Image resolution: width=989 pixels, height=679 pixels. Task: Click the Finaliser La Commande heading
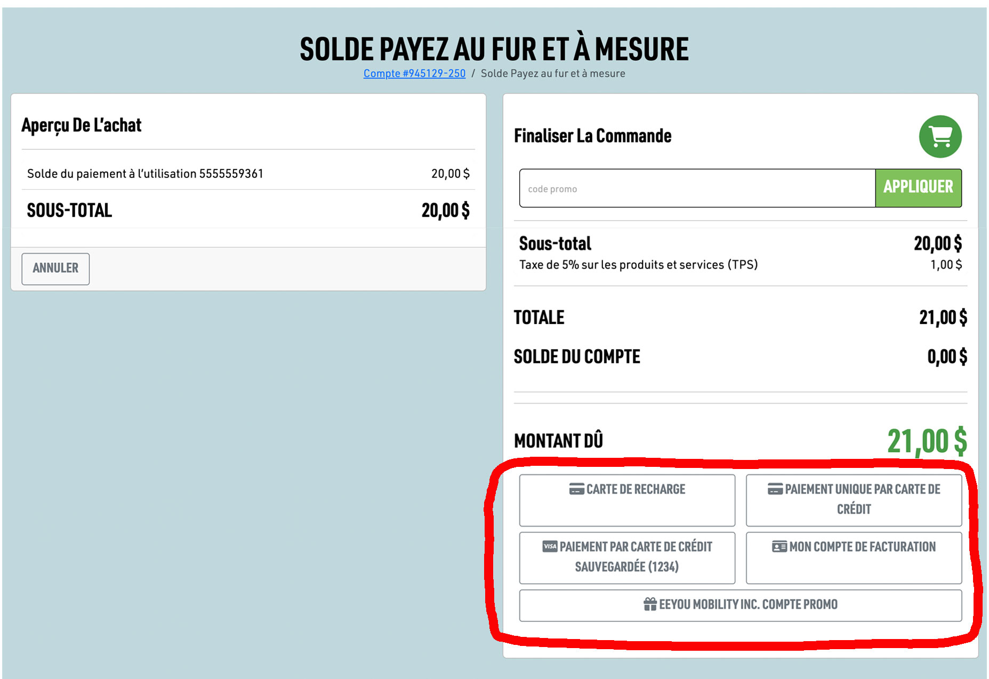click(592, 136)
